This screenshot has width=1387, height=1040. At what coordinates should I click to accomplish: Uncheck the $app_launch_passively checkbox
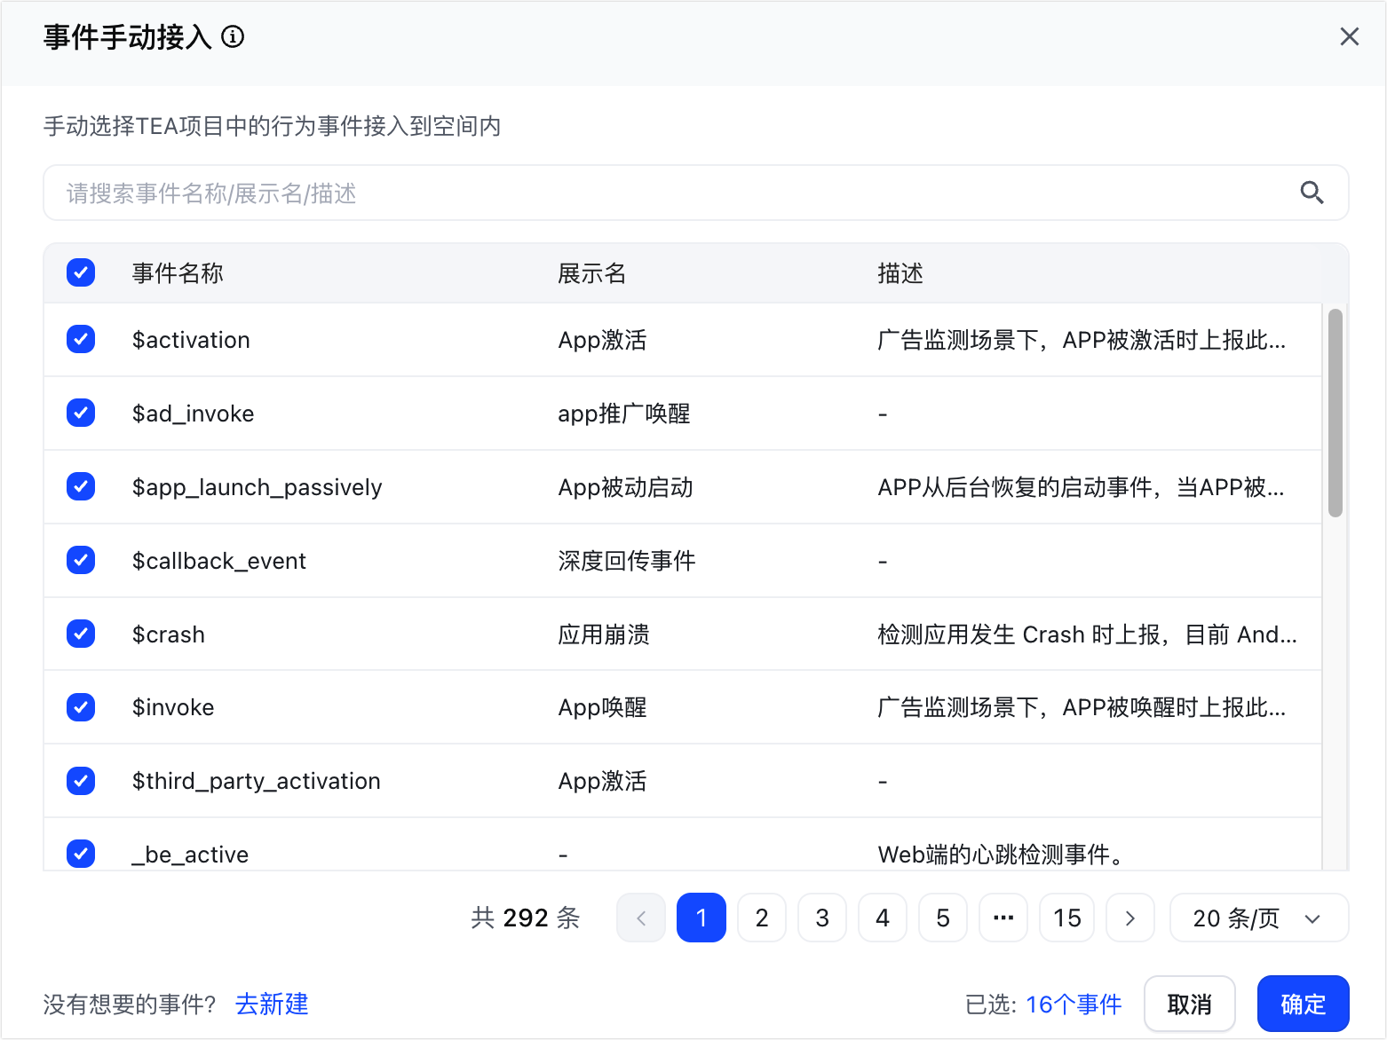click(81, 486)
